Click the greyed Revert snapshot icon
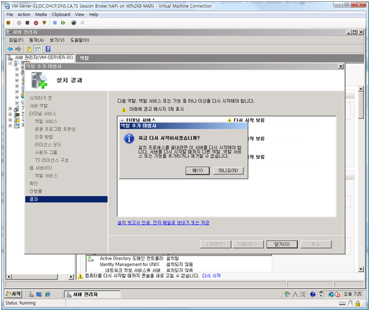This screenshot has height=311, width=370. point(82,23)
